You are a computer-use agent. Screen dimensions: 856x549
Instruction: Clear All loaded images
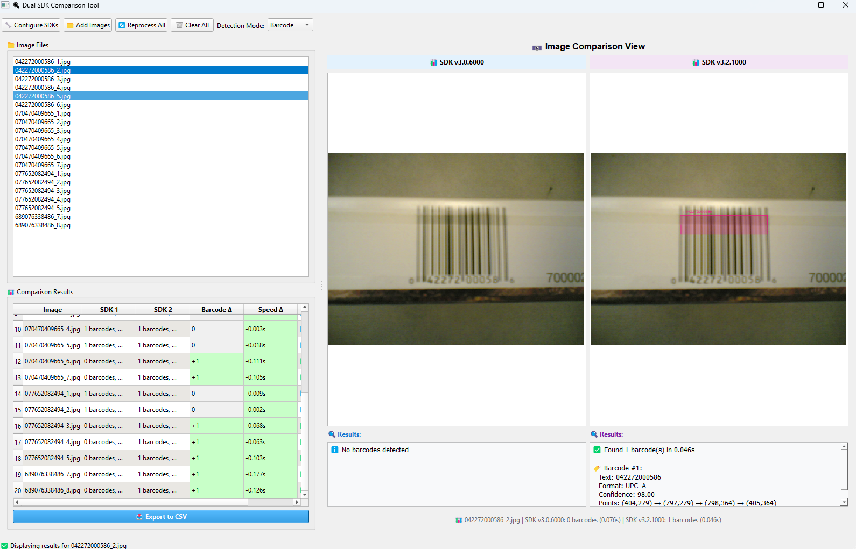(x=192, y=25)
